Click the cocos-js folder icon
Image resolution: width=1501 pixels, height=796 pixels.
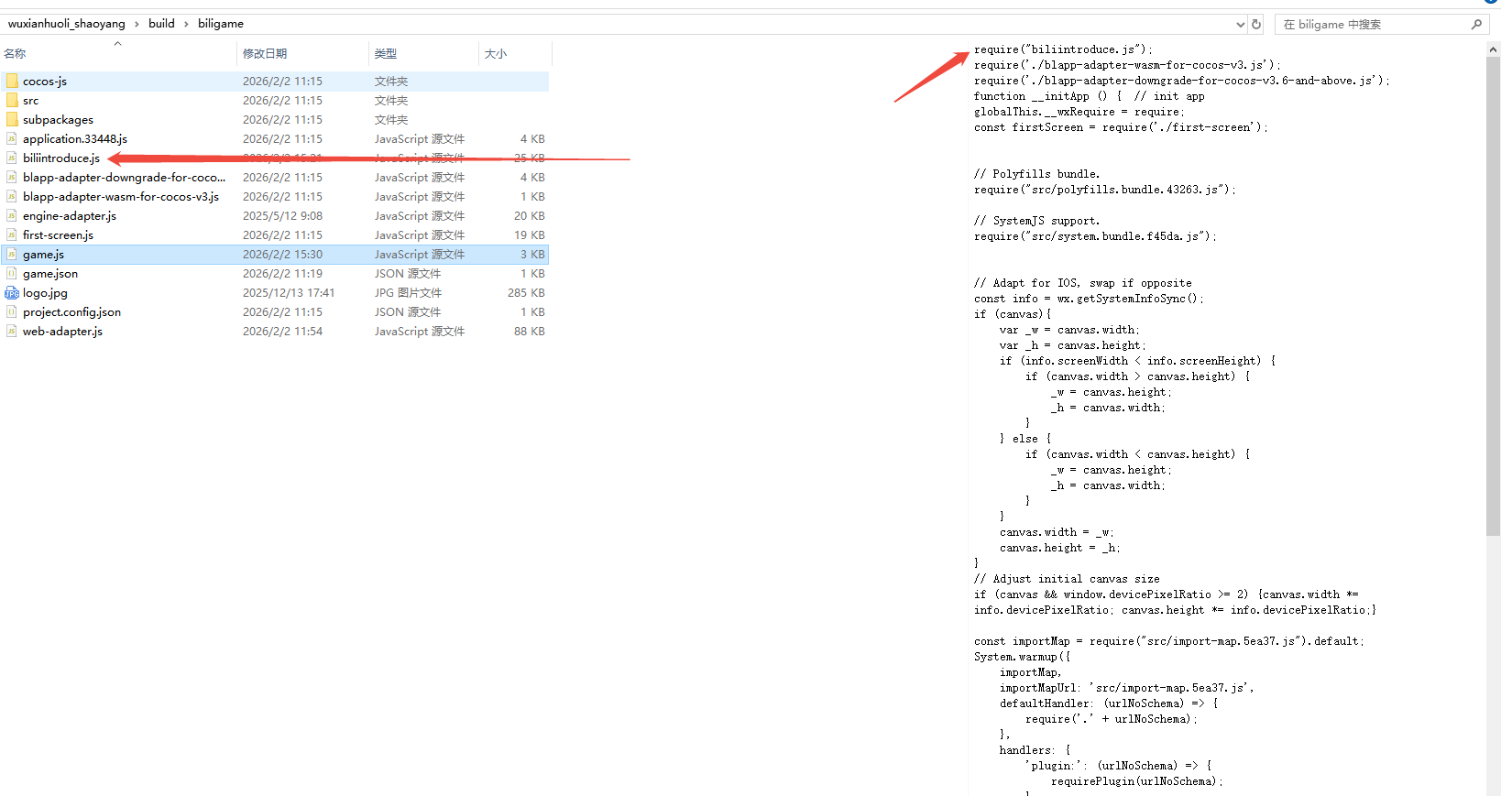pos(12,82)
